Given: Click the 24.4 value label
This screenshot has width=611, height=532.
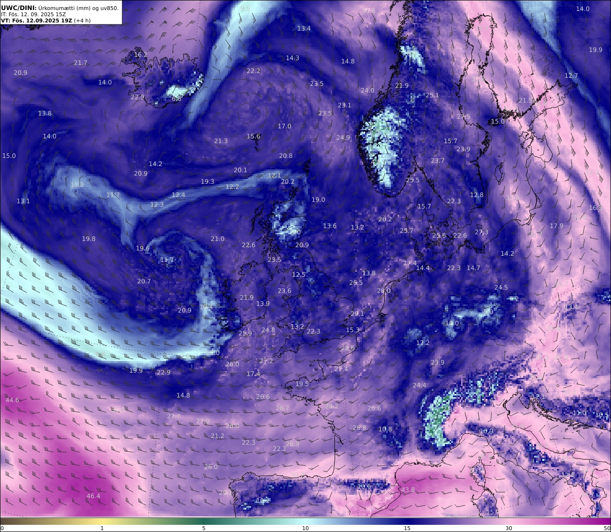Looking at the screenshot, I should 420,386.
